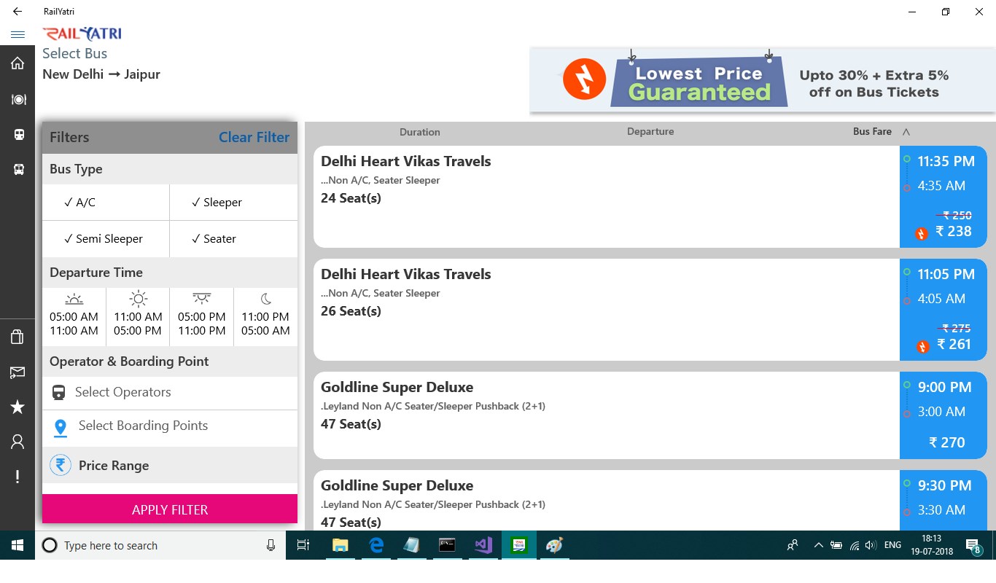
Task: Click the bus icon next to Select Operators
Action: coord(59,393)
